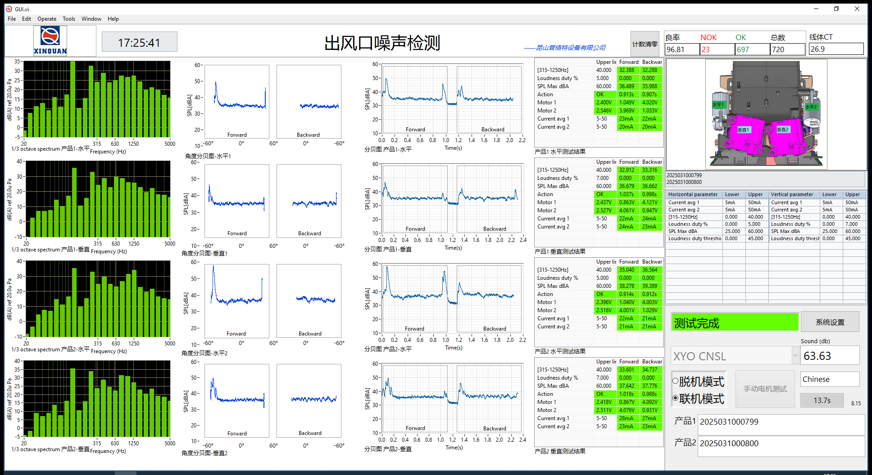Click the 水平1 motor label on diagram
872x475 pixels.
(x=718, y=105)
